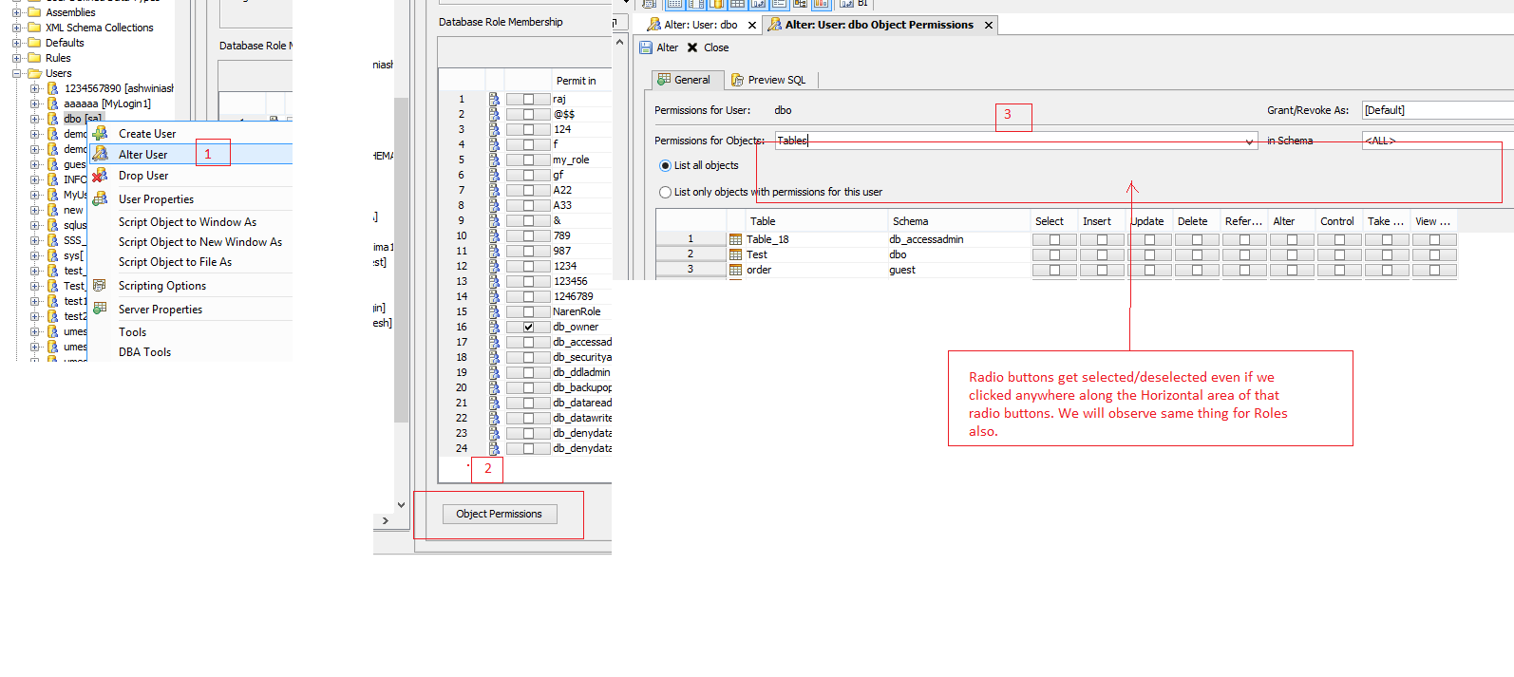Open the Grant/Revoke As [Default] combo box
This screenshot has width=1514, height=677.
click(1437, 110)
